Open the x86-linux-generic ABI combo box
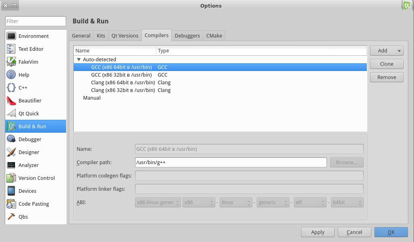Image resolution: width=414 pixels, height=242 pixels. click(158, 202)
